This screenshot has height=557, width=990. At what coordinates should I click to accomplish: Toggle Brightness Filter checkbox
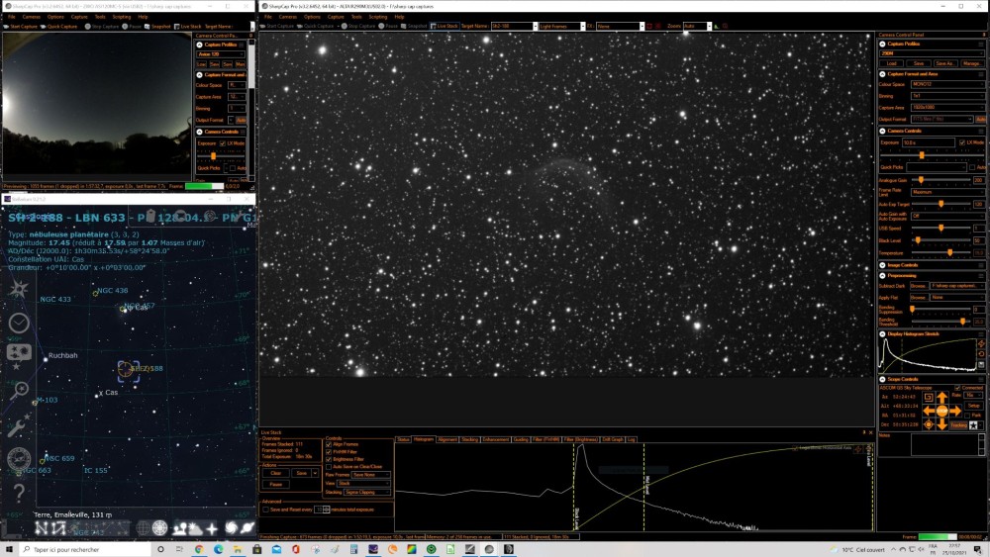[329, 459]
